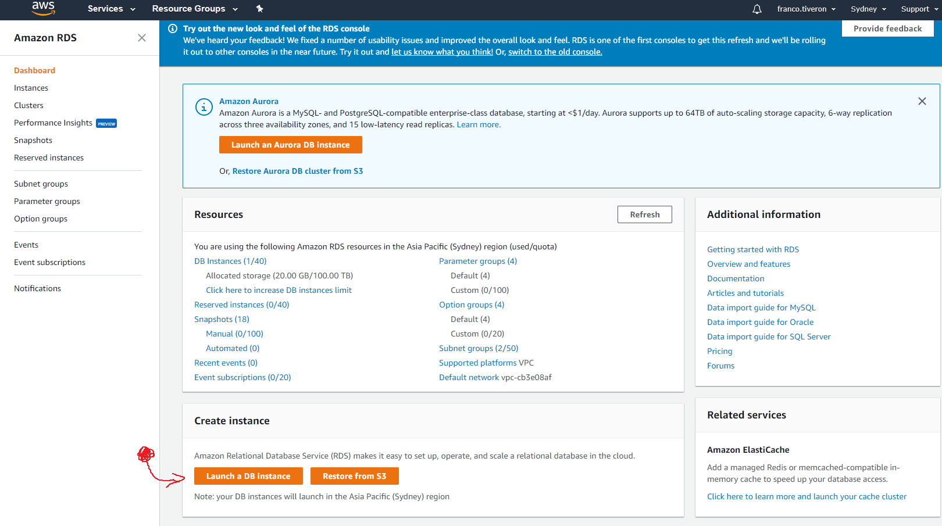Open Performance Insights preview page

53,123
